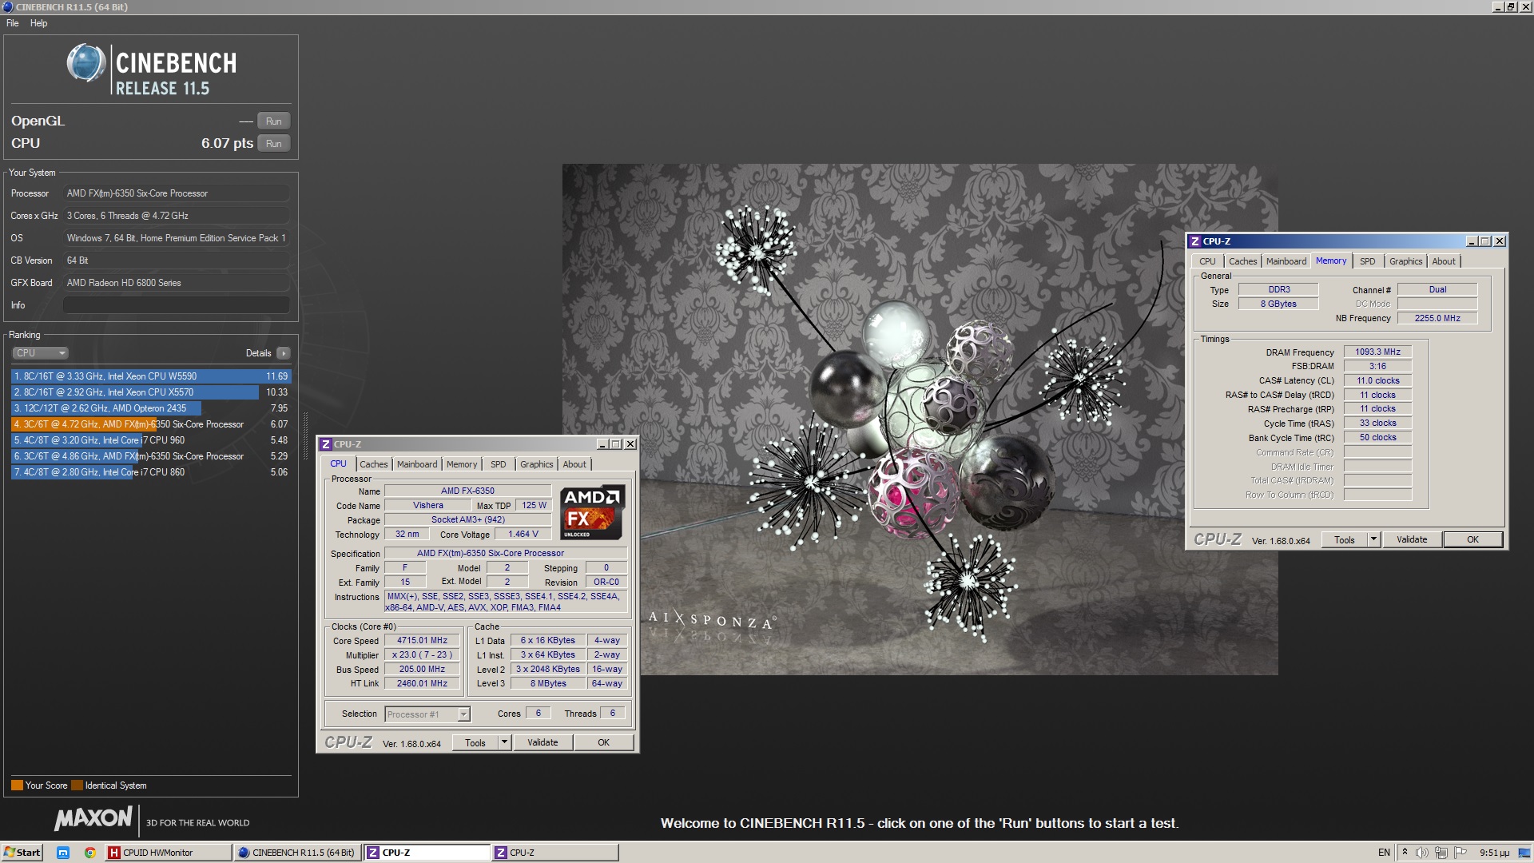This screenshot has height=863, width=1534.
Task: Open Caches tab in CPU-Z Memory window
Action: (x=1242, y=261)
